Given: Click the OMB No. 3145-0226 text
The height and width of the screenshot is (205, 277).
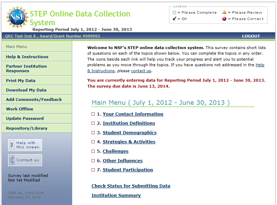Looking at the screenshot, I should [x=26, y=193].
